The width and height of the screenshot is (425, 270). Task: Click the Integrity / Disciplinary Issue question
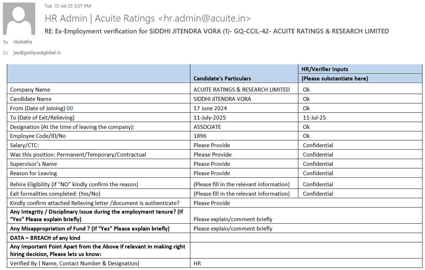[96, 216]
